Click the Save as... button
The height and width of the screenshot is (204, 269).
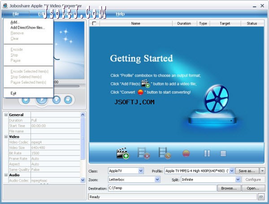(247, 171)
